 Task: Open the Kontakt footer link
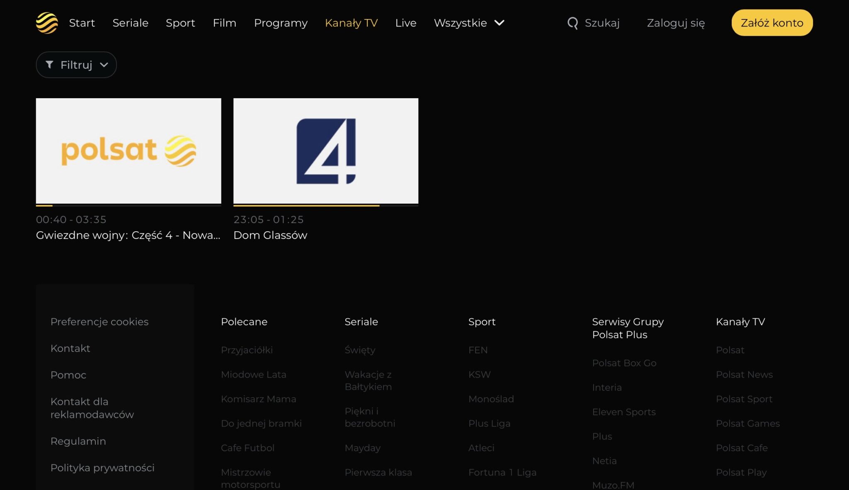70,348
